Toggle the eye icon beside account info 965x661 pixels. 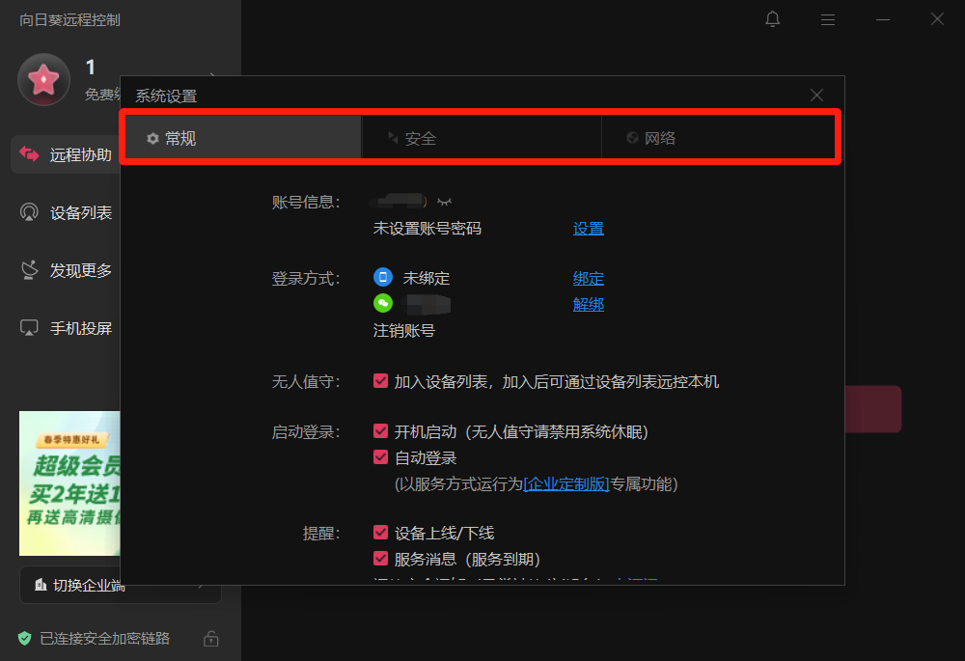point(444,202)
